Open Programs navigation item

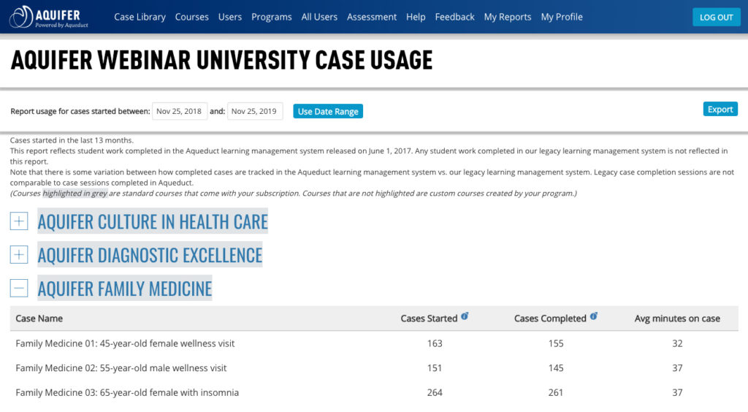pyautogui.click(x=272, y=17)
